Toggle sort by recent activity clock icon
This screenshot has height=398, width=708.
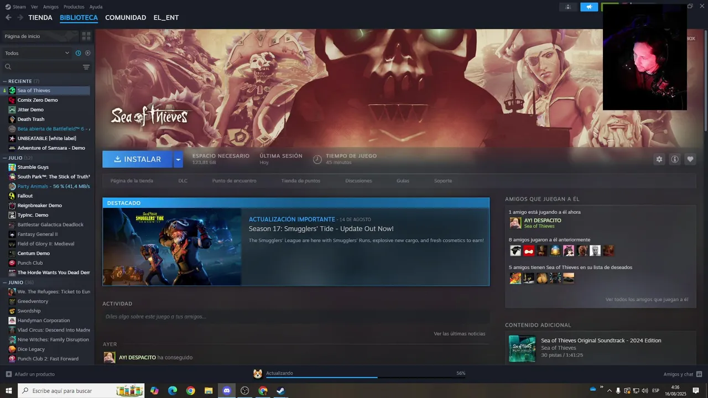click(78, 53)
